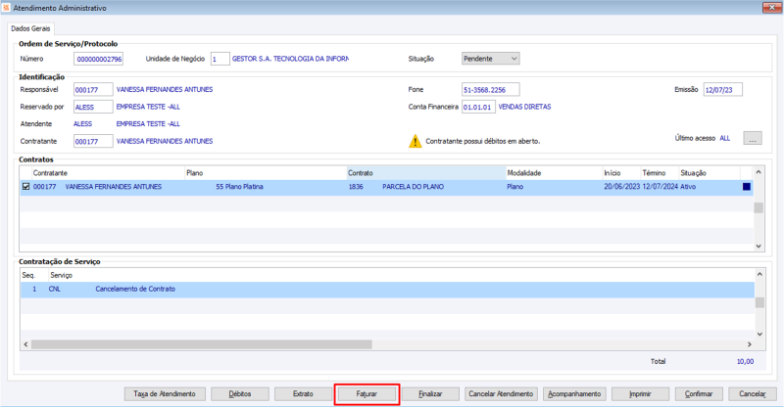This screenshot has height=407, width=784.
Task: Click the PARCELA DO PLANO cell
Action: coord(413,187)
